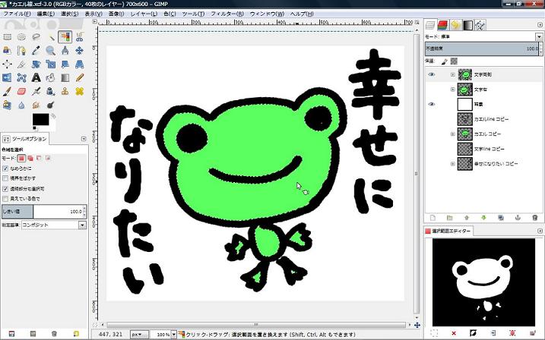Select the Blend gradient tool
This screenshot has height=340, width=545.
[x=65, y=77]
